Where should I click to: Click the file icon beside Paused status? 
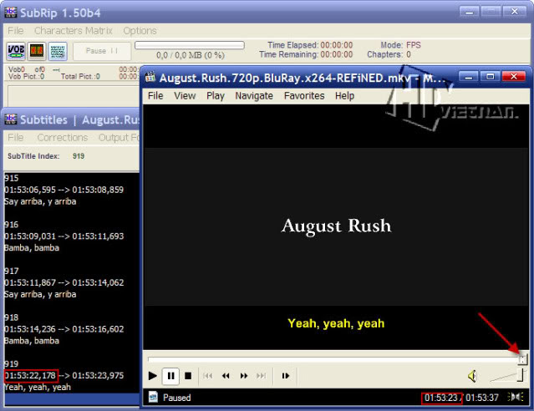(153, 397)
